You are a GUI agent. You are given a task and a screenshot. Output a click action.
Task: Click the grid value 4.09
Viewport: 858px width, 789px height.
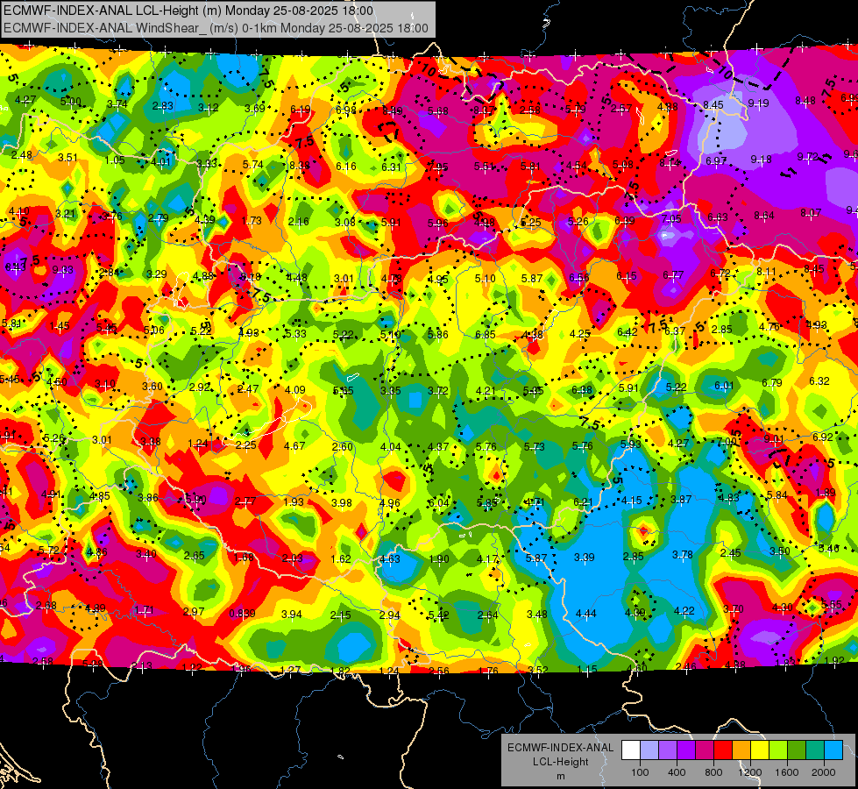[x=295, y=390]
